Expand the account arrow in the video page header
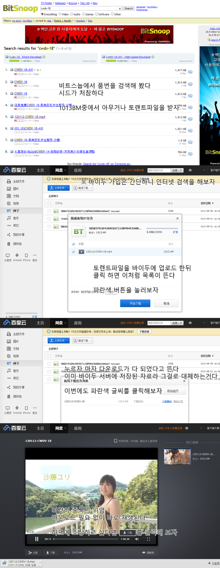Viewport: 220px width, 568px height. point(201,428)
